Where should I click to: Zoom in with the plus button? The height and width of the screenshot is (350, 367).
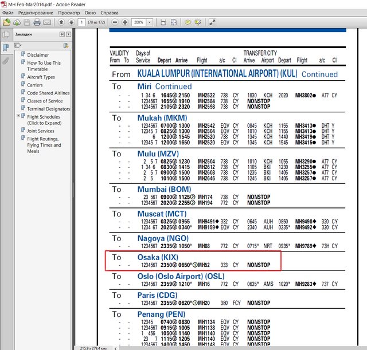pyautogui.click(x=125, y=22)
